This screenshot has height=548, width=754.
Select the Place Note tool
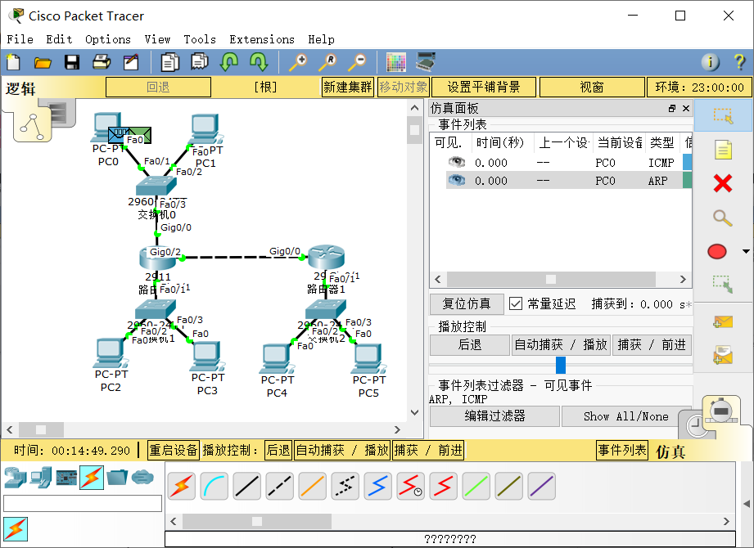[722, 149]
